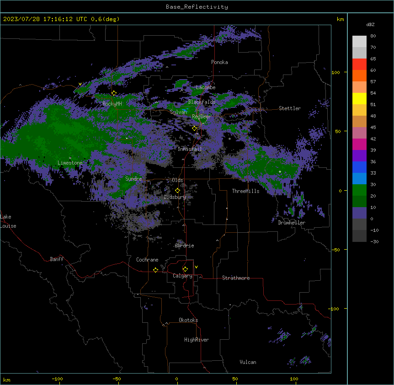Screen dimensions: 394x385
Task: Click the Stettler city label
Action: (x=290, y=108)
